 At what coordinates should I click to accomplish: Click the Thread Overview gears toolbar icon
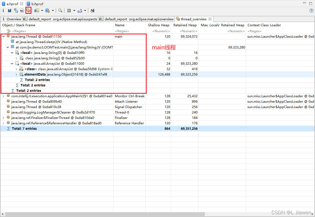28,11
